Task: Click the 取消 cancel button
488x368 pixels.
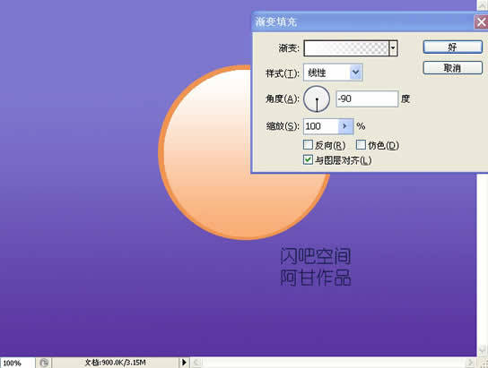Action: (452, 68)
